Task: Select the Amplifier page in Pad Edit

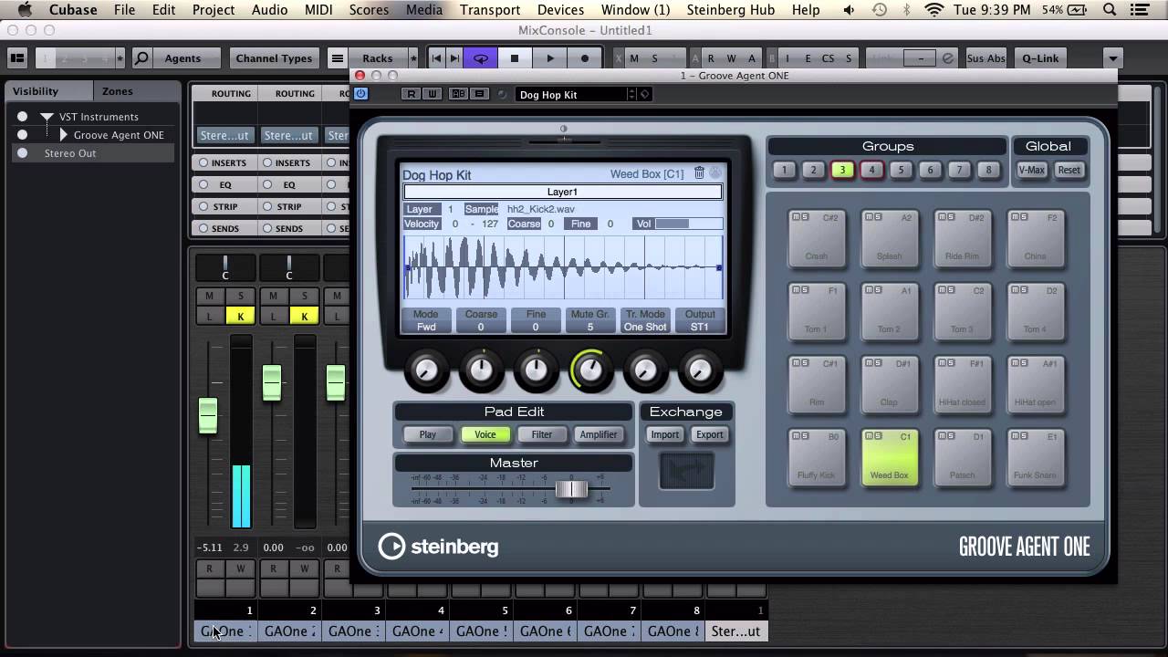Action: click(x=599, y=434)
